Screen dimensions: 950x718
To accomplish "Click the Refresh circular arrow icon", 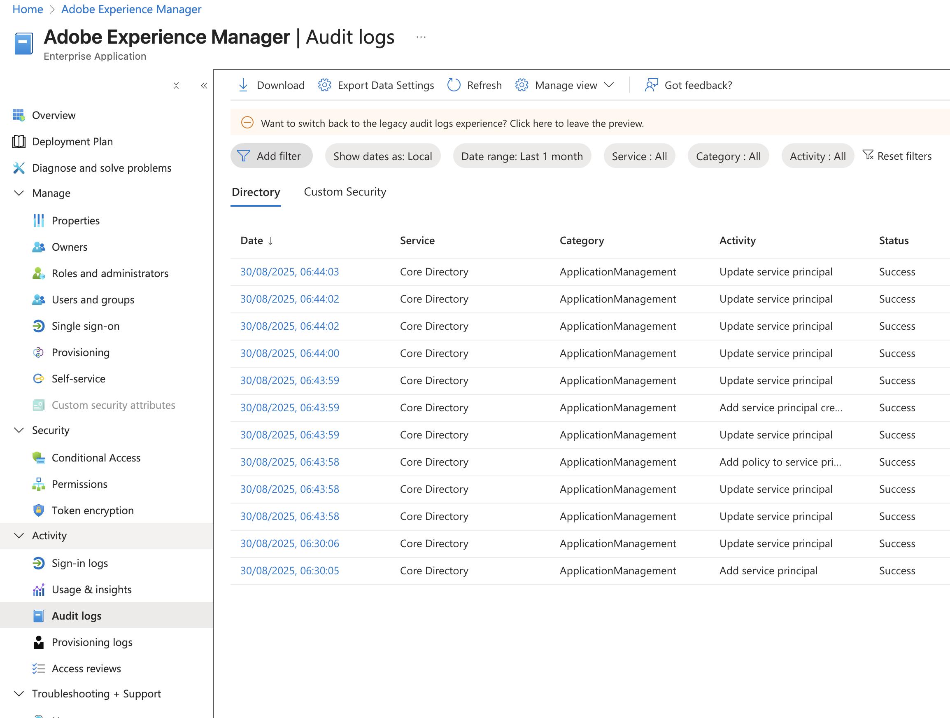I will pyautogui.click(x=454, y=85).
